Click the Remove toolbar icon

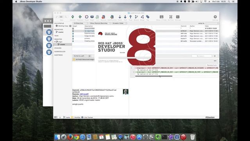103,17
